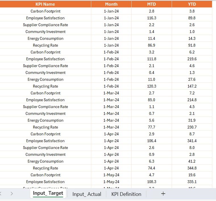Click YTD value 6.2

(x=192, y=52)
